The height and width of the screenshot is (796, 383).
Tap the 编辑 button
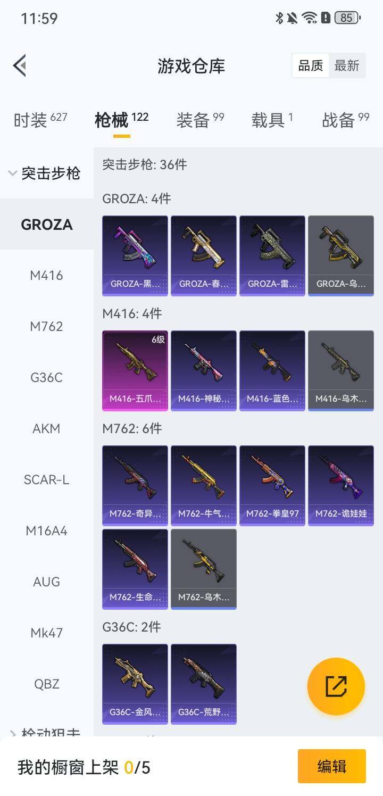(x=332, y=766)
